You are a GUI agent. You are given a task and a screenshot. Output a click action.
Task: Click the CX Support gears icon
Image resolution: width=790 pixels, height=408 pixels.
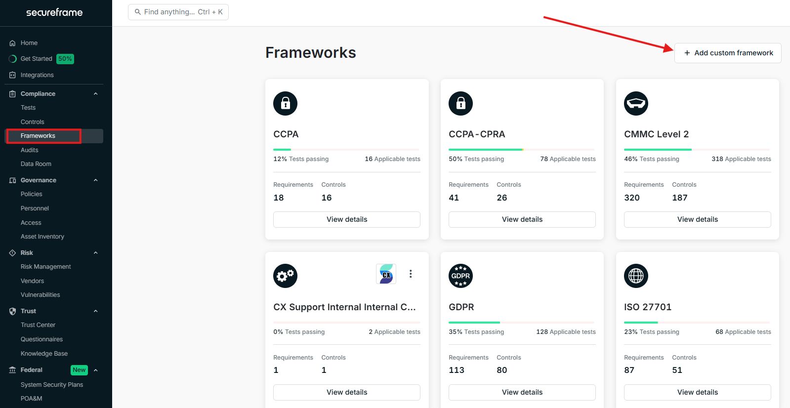pos(286,276)
